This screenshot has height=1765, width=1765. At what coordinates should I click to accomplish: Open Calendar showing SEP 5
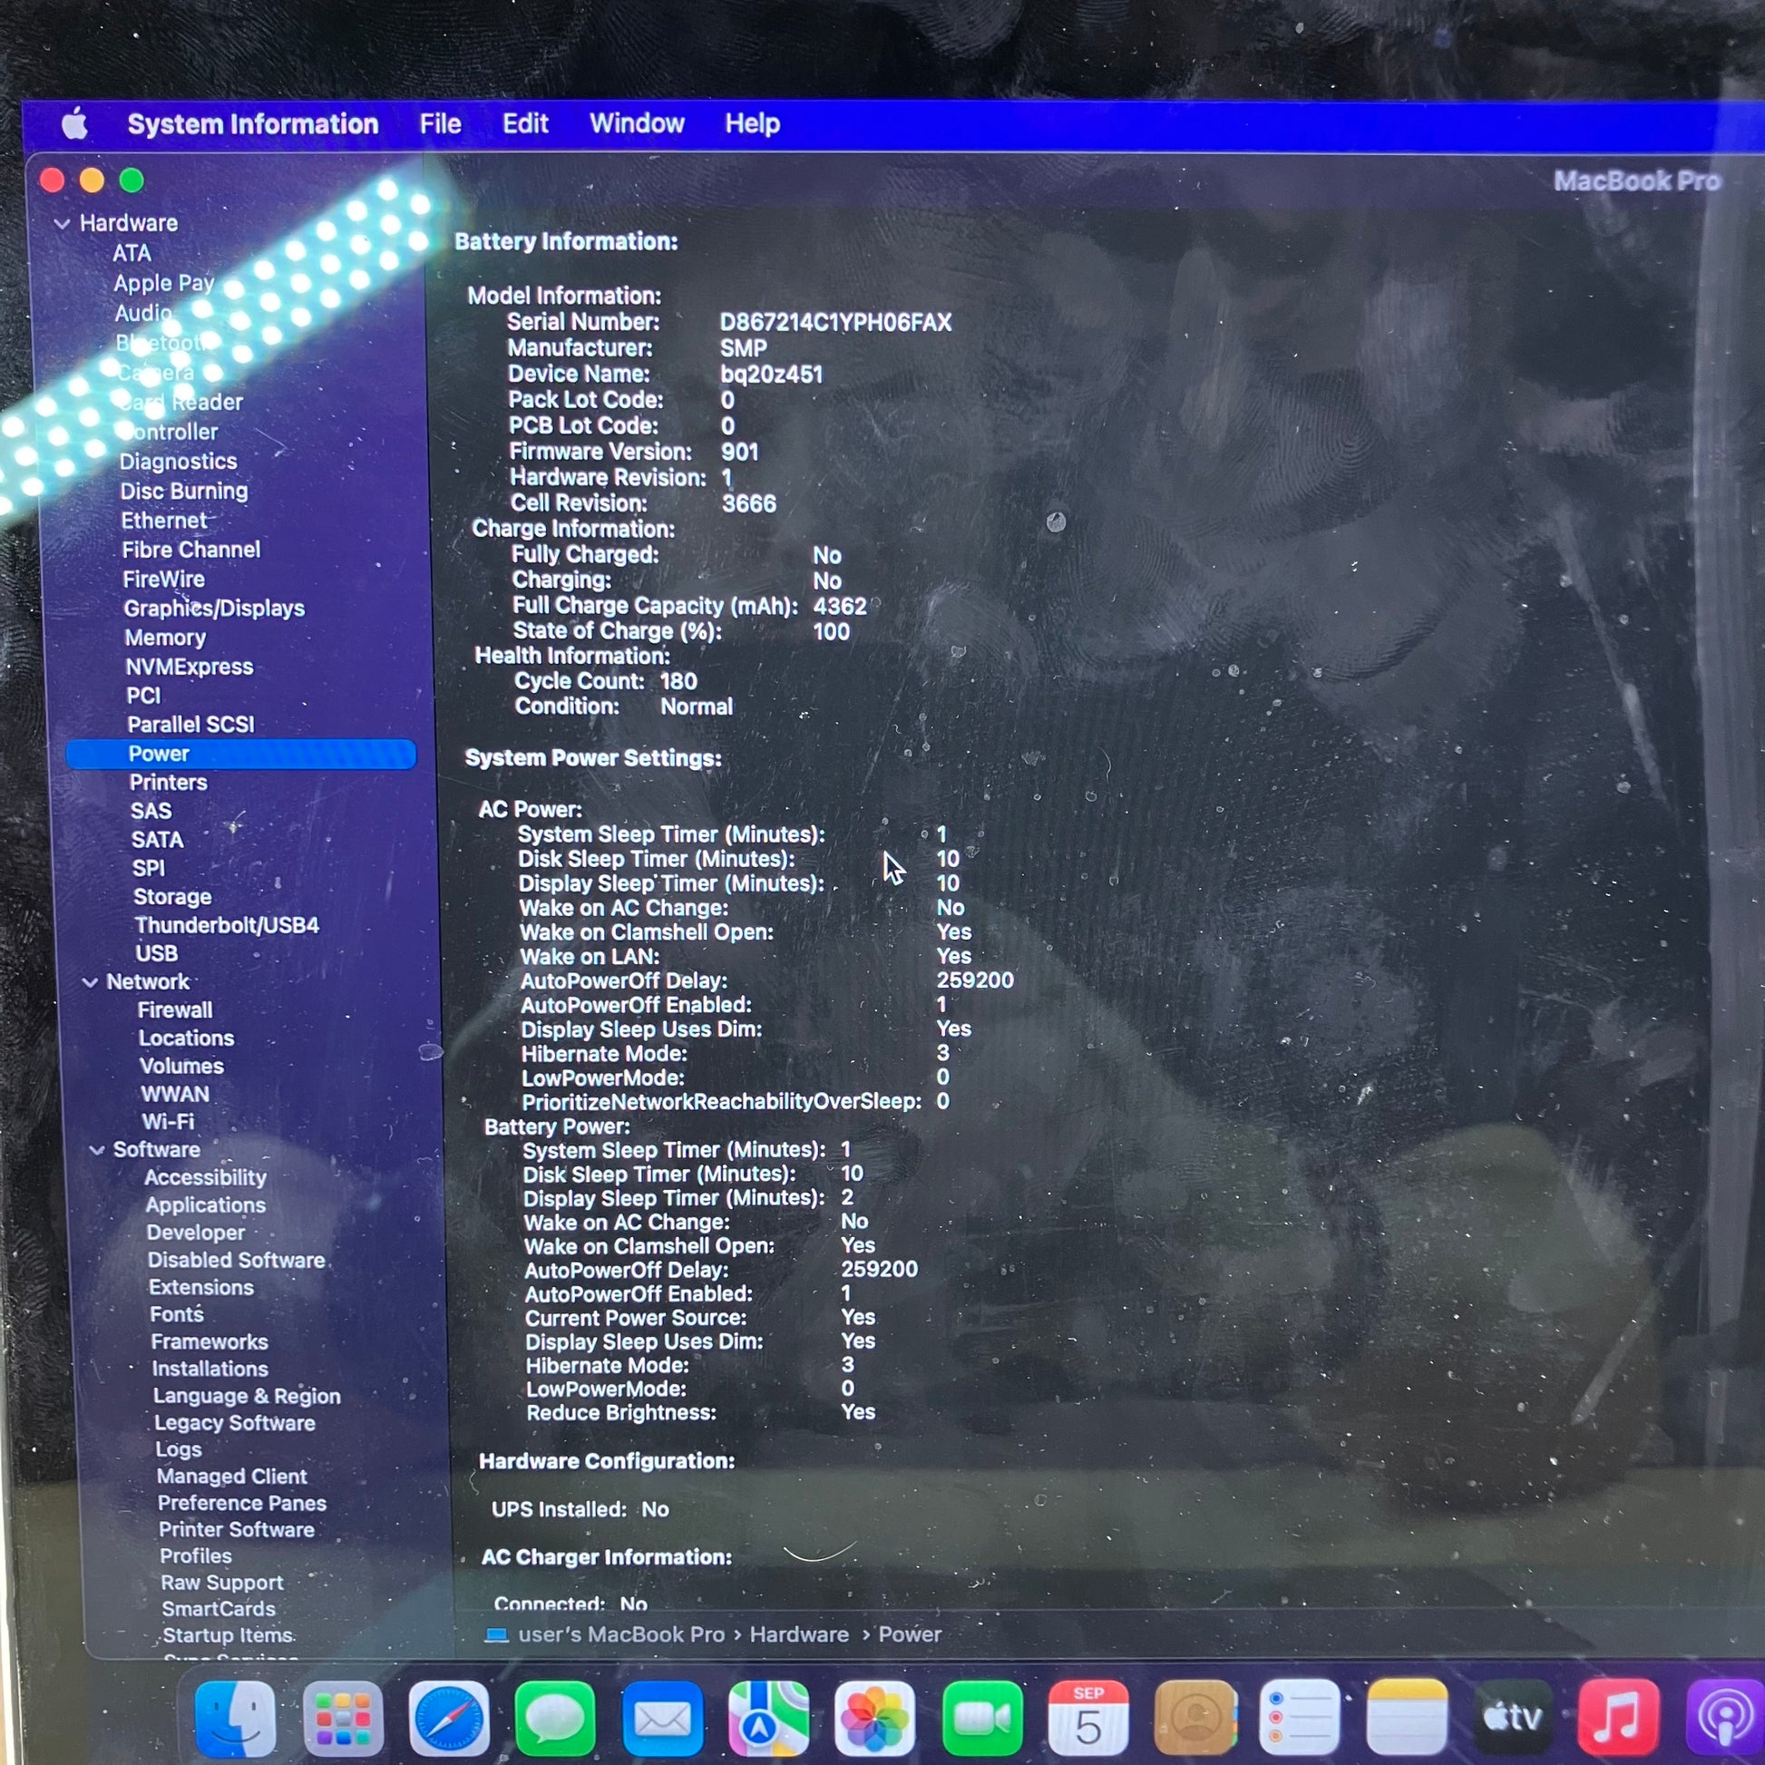(x=1088, y=1718)
